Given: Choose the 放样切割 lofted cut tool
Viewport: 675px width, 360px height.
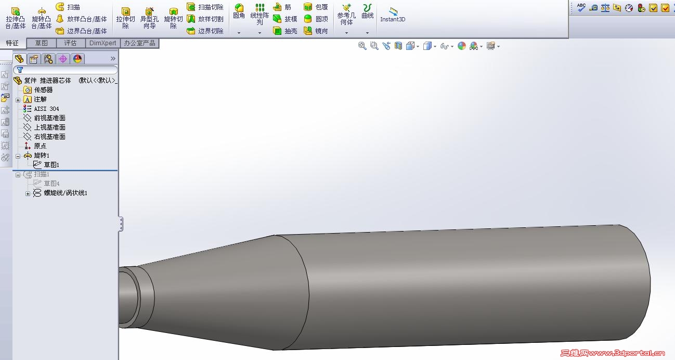Looking at the screenshot, I should coord(205,19).
